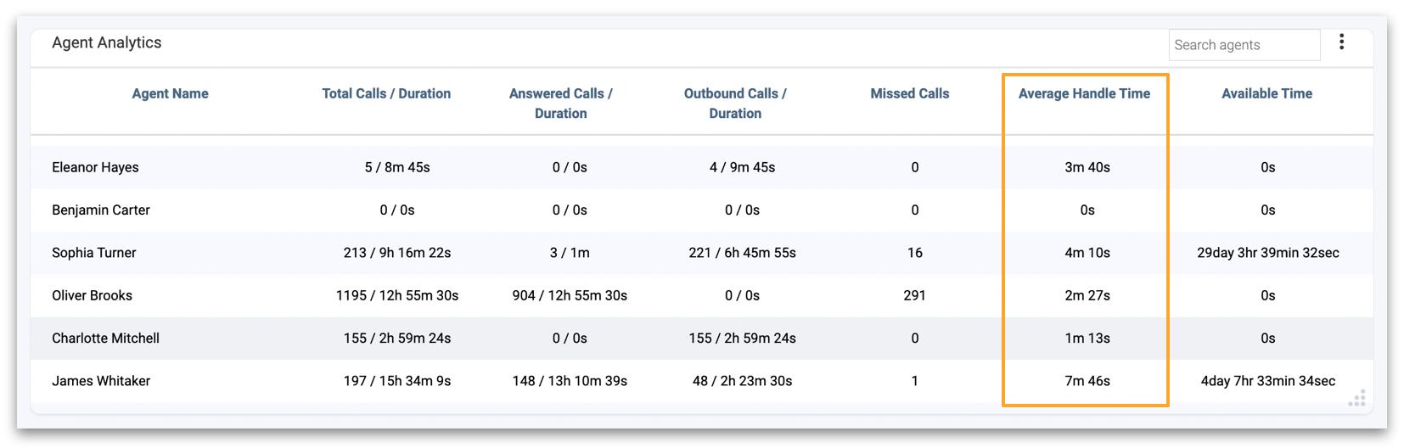Sort by Available Time column header
The width and height of the screenshot is (1404, 448).
pos(1266,93)
